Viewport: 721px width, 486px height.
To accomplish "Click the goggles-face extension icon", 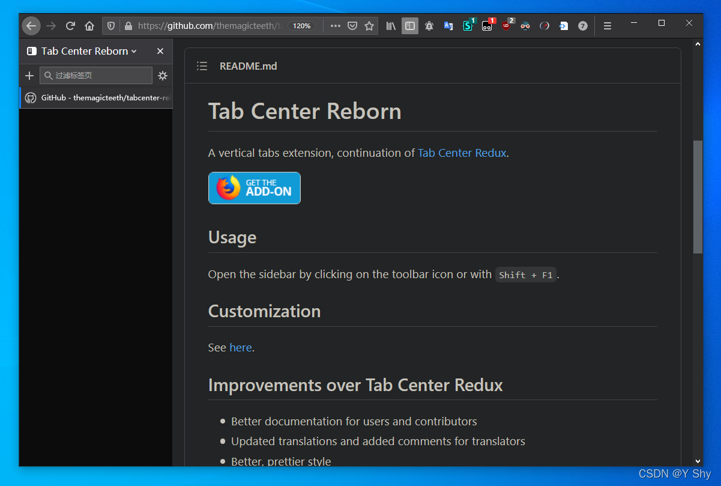I will tap(525, 26).
